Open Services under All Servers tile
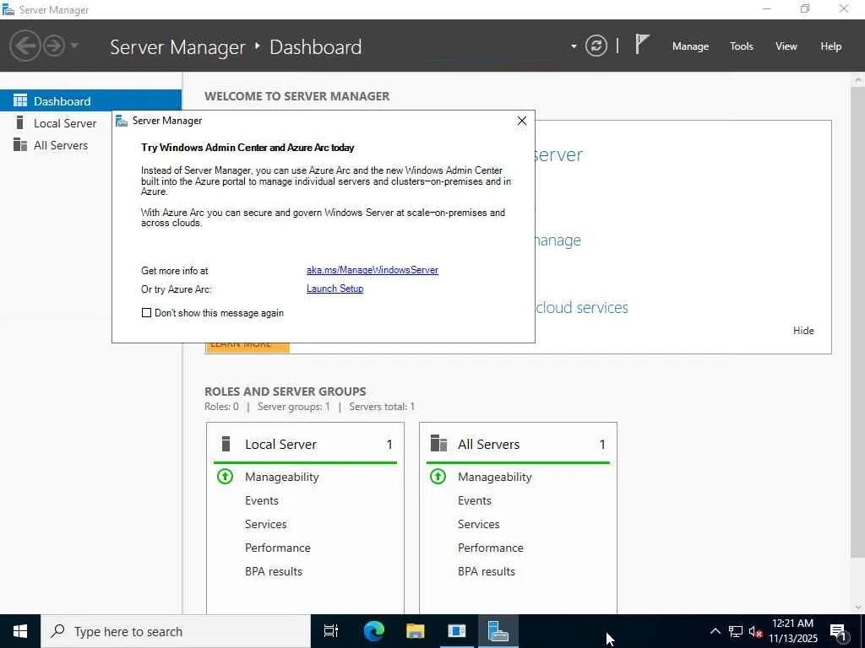The height and width of the screenshot is (648, 865). point(478,524)
